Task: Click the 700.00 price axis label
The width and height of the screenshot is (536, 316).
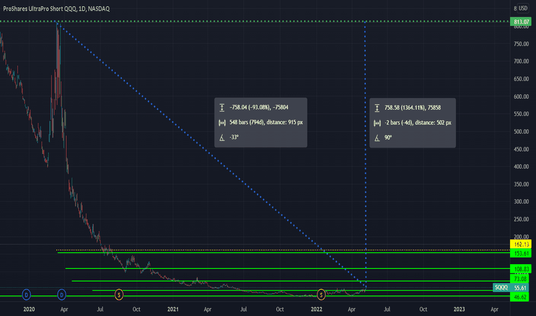Action: tap(521, 61)
